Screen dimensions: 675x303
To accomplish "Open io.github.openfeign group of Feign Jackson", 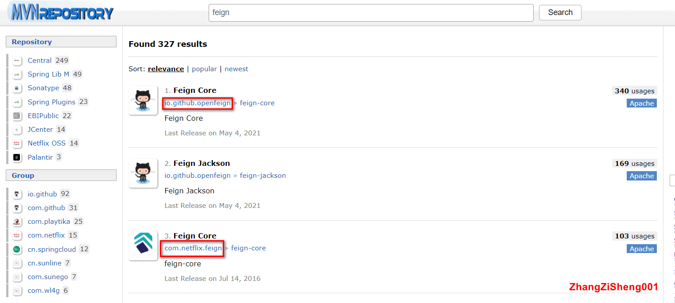I will coord(198,176).
